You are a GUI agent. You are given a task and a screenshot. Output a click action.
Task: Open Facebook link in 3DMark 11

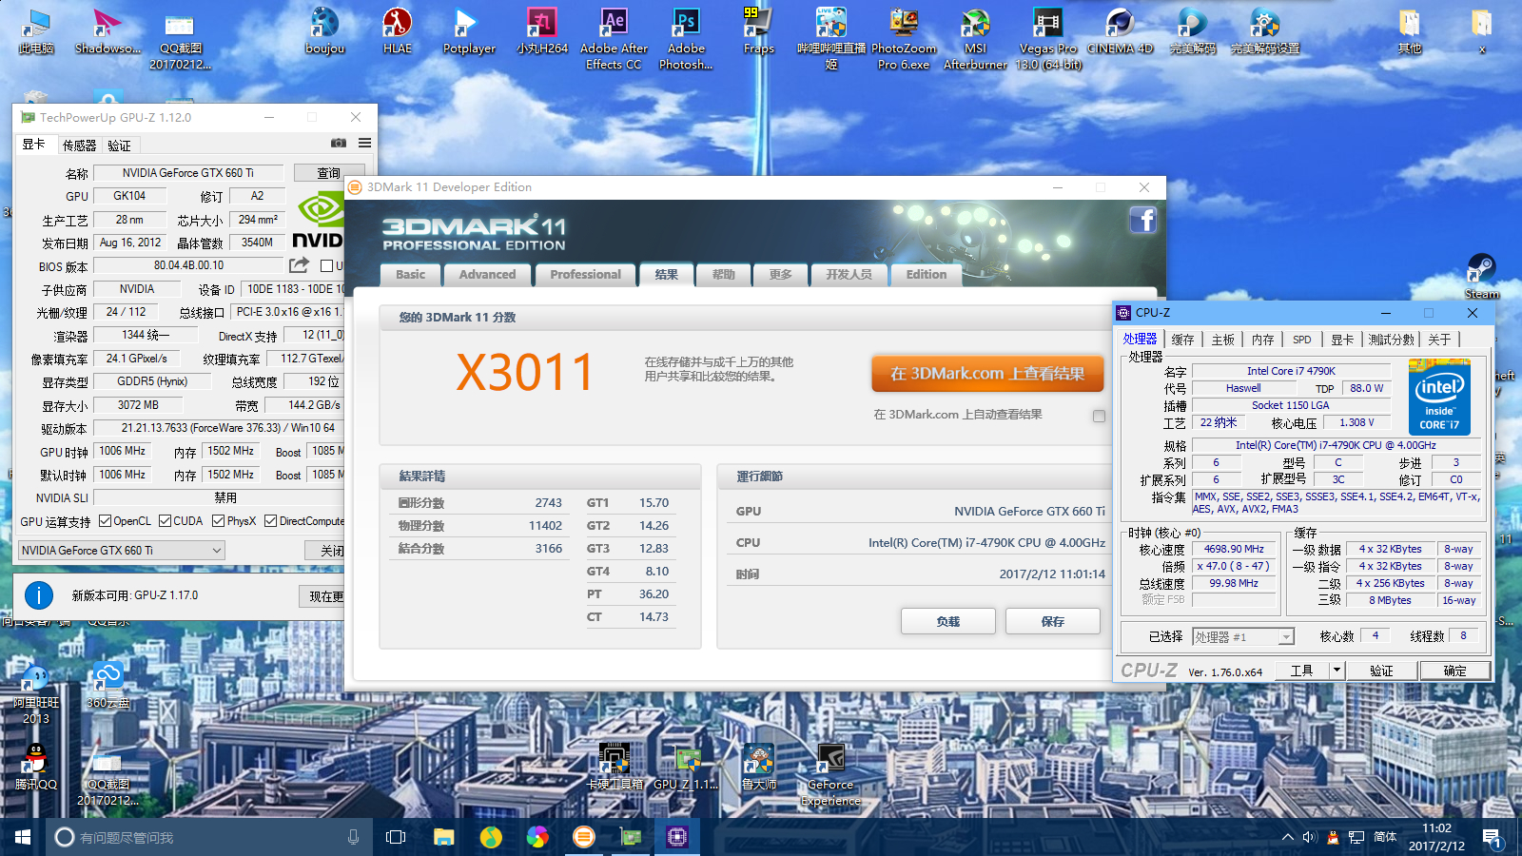click(1143, 220)
